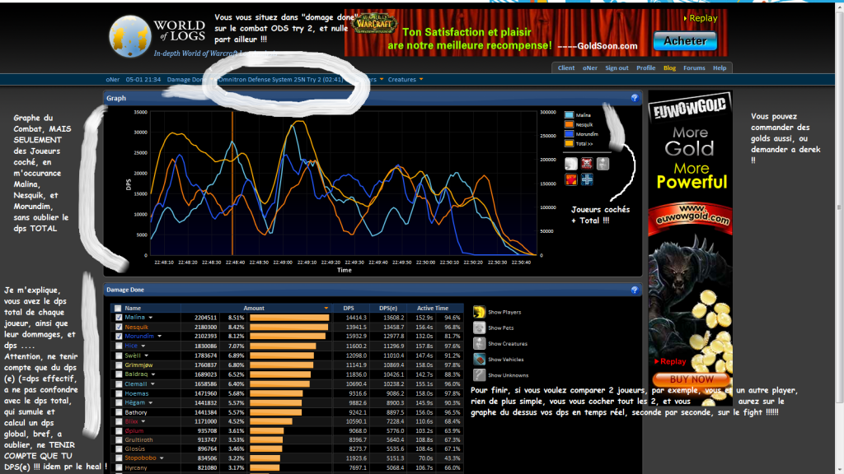Expand the dropdown arrow next to Swèll
Image resolution: width=844 pixels, height=474 pixels.
tap(147, 355)
